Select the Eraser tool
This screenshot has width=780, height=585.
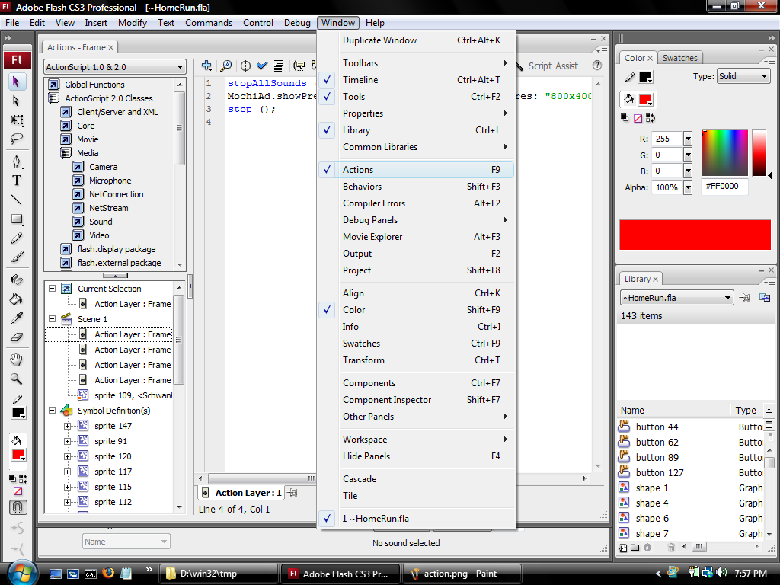click(x=17, y=337)
